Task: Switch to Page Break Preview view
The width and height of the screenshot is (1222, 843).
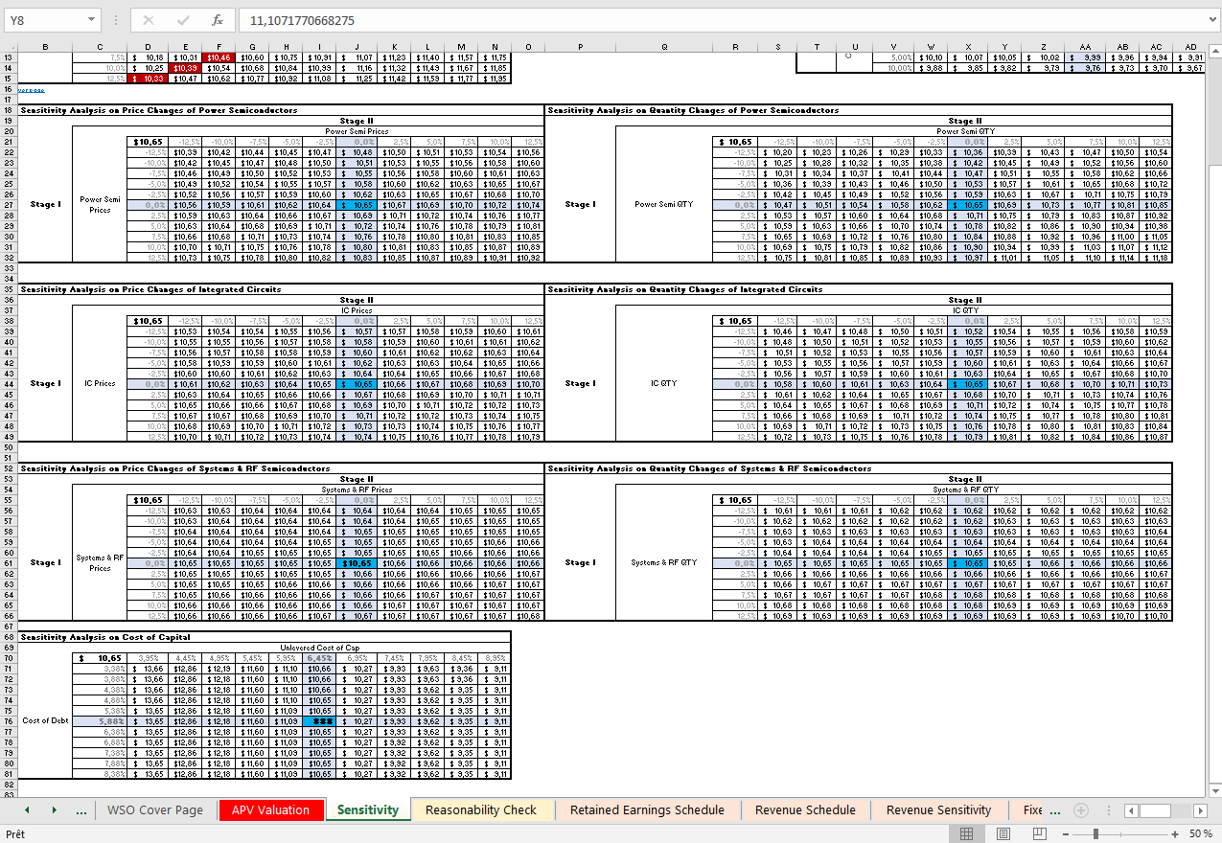Action: 1039,833
